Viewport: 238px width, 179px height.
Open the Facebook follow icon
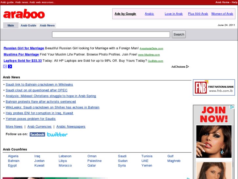tap(37, 134)
